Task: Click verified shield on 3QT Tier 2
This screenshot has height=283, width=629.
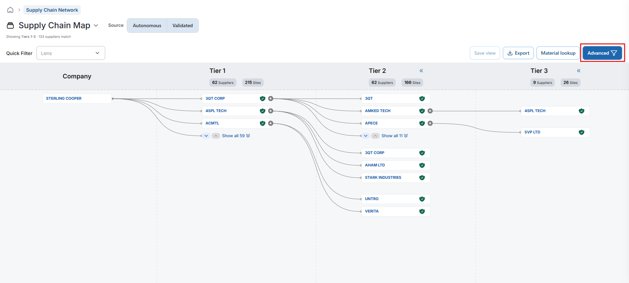Action: (x=422, y=99)
